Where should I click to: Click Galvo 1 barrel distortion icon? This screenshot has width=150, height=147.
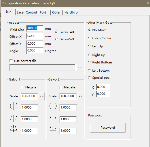[x=14, y=106]
